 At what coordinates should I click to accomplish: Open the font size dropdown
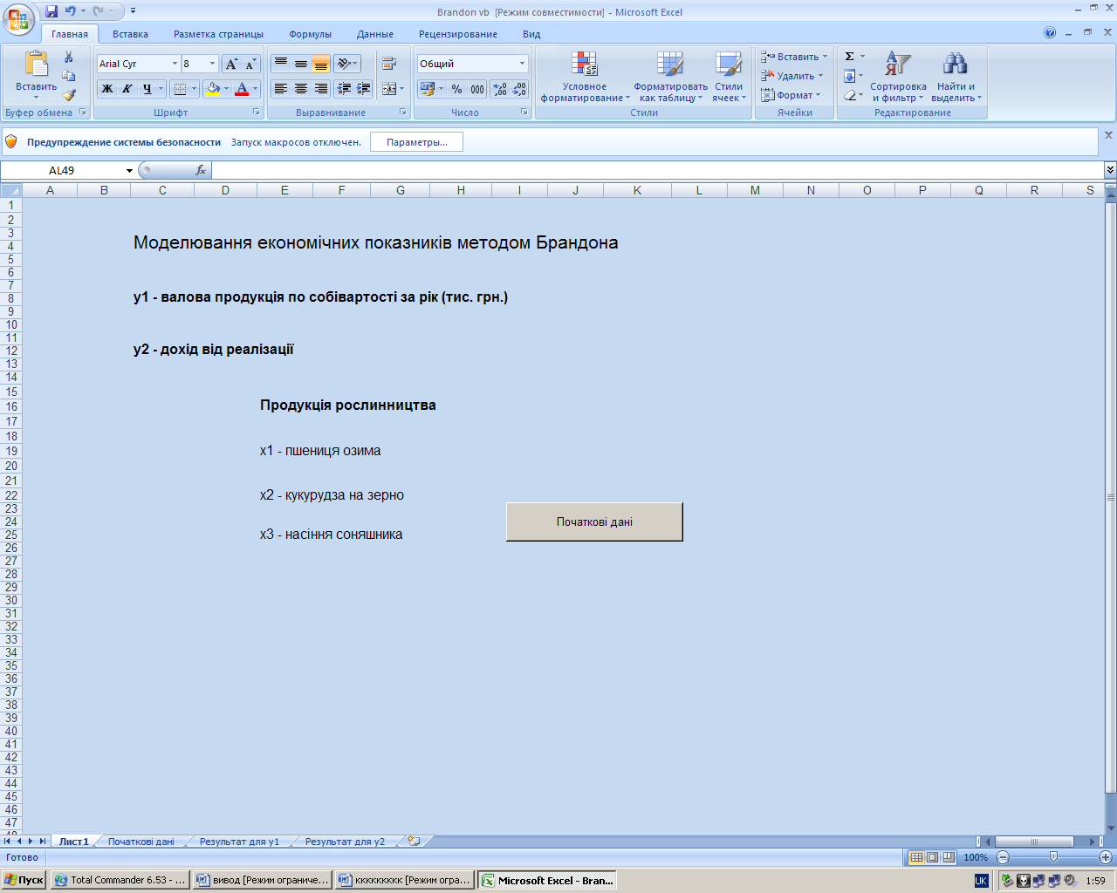click(x=212, y=64)
